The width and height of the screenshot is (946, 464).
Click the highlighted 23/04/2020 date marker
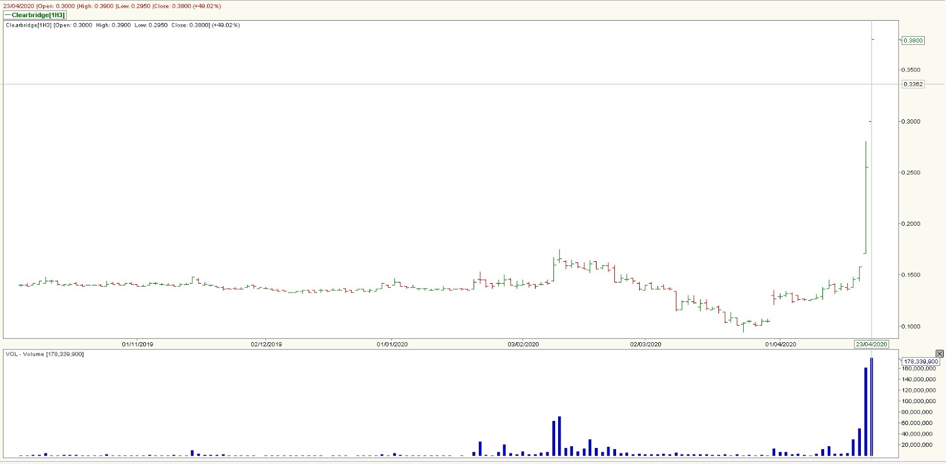(872, 344)
